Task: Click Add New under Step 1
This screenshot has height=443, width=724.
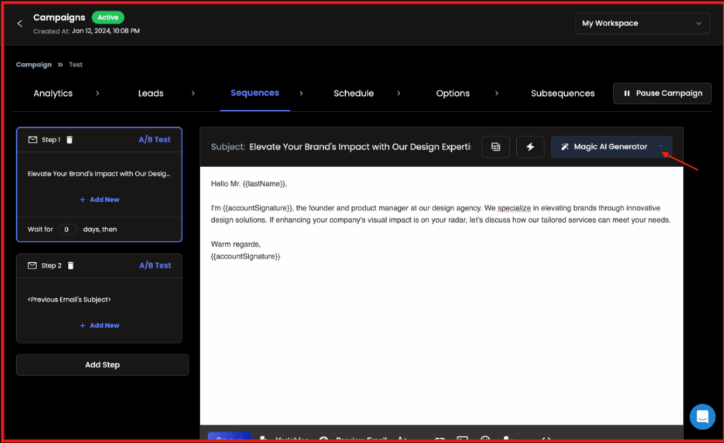Action: click(x=99, y=200)
